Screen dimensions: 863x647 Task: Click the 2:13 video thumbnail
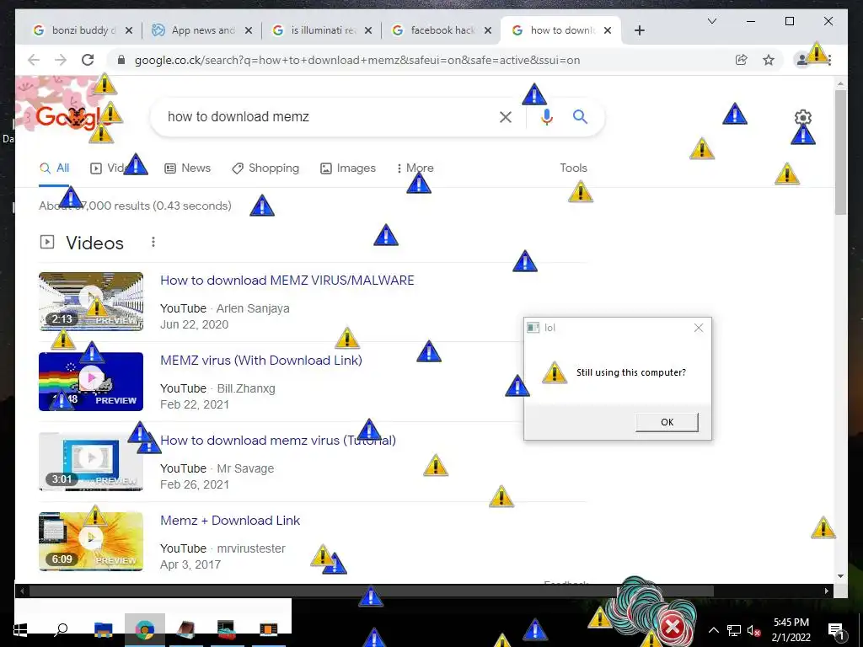pos(91,302)
